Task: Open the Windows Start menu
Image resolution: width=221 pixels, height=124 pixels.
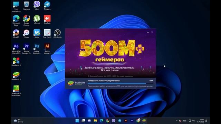Action: point(77,121)
